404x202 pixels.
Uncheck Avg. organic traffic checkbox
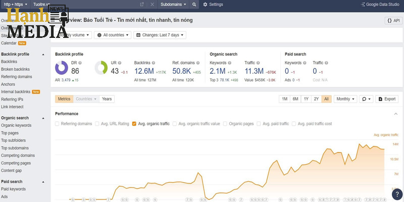tap(134, 124)
